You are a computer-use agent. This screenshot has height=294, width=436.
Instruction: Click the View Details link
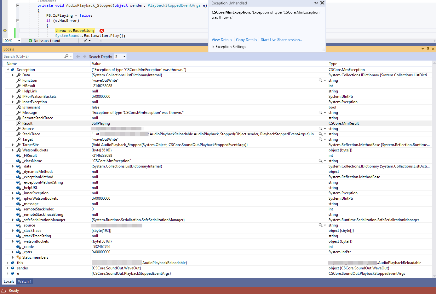click(x=221, y=39)
